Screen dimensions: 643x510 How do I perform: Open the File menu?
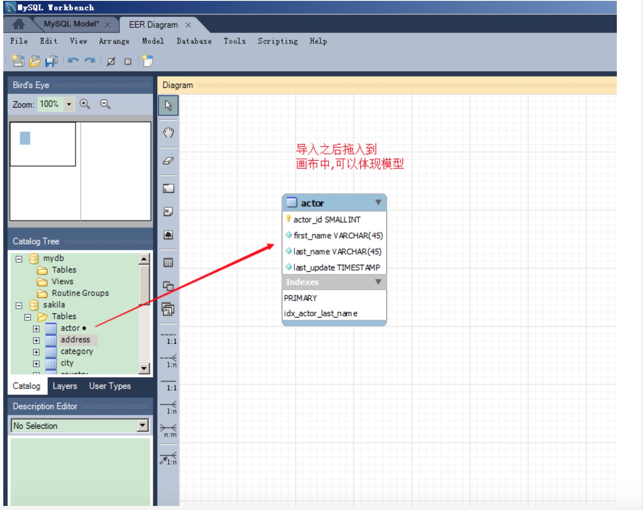pos(19,41)
